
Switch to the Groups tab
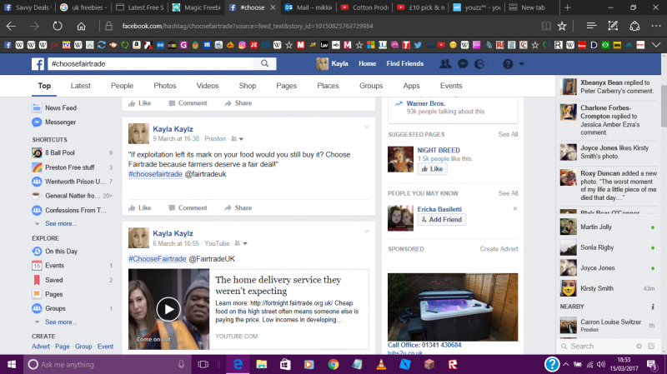[x=371, y=86]
